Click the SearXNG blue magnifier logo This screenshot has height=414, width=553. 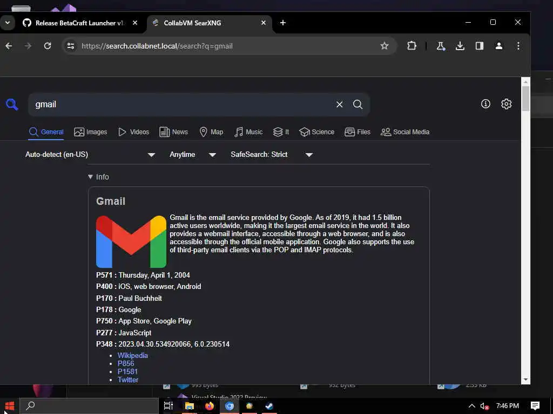(x=12, y=105)
